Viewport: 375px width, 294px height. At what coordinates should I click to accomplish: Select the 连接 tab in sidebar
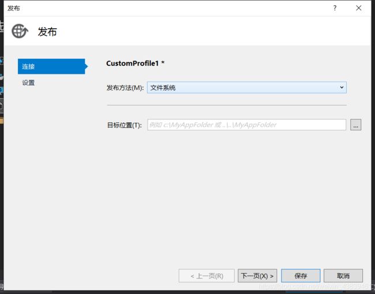coord(51,66)
